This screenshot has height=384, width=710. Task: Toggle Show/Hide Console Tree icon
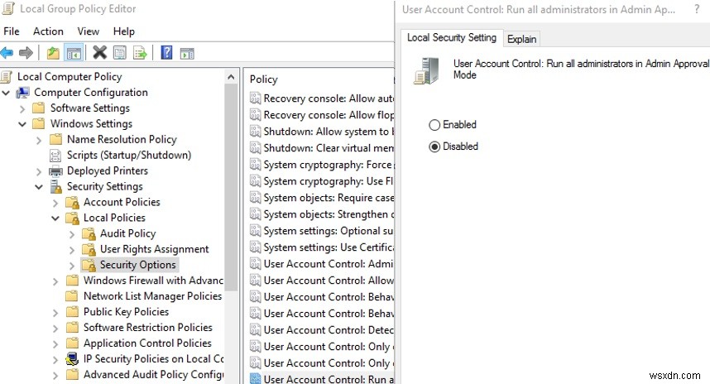tap(74, 53)
